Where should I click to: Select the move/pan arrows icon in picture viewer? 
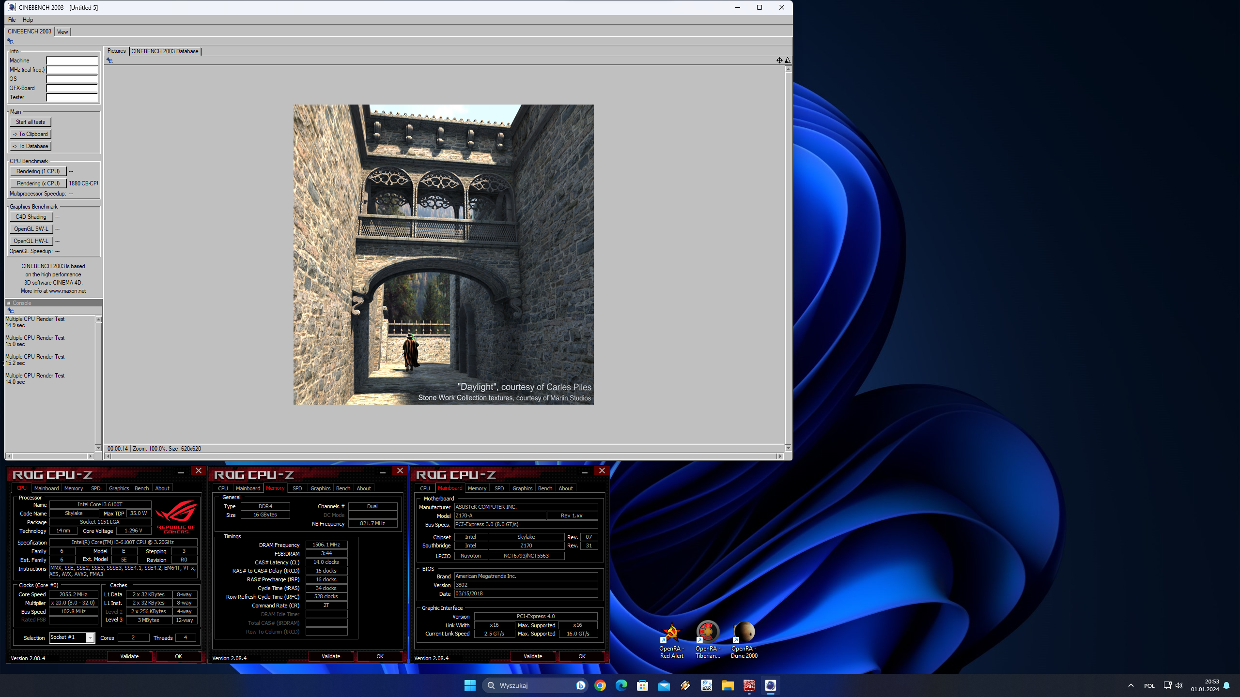coord(779,61)
